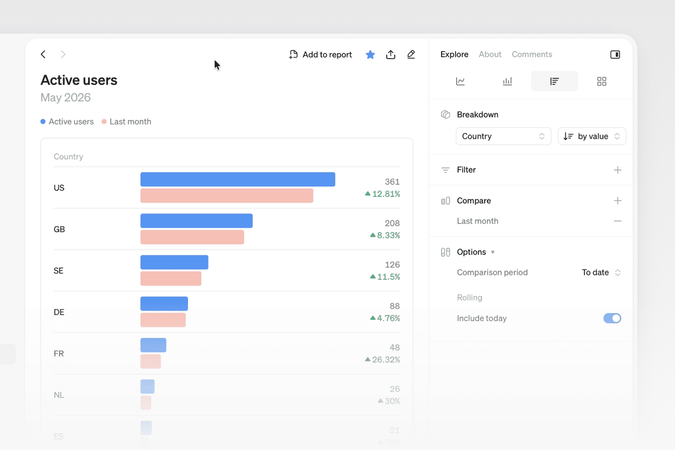Collapse the side panel icon
The image size is (675, 450).
615,54
